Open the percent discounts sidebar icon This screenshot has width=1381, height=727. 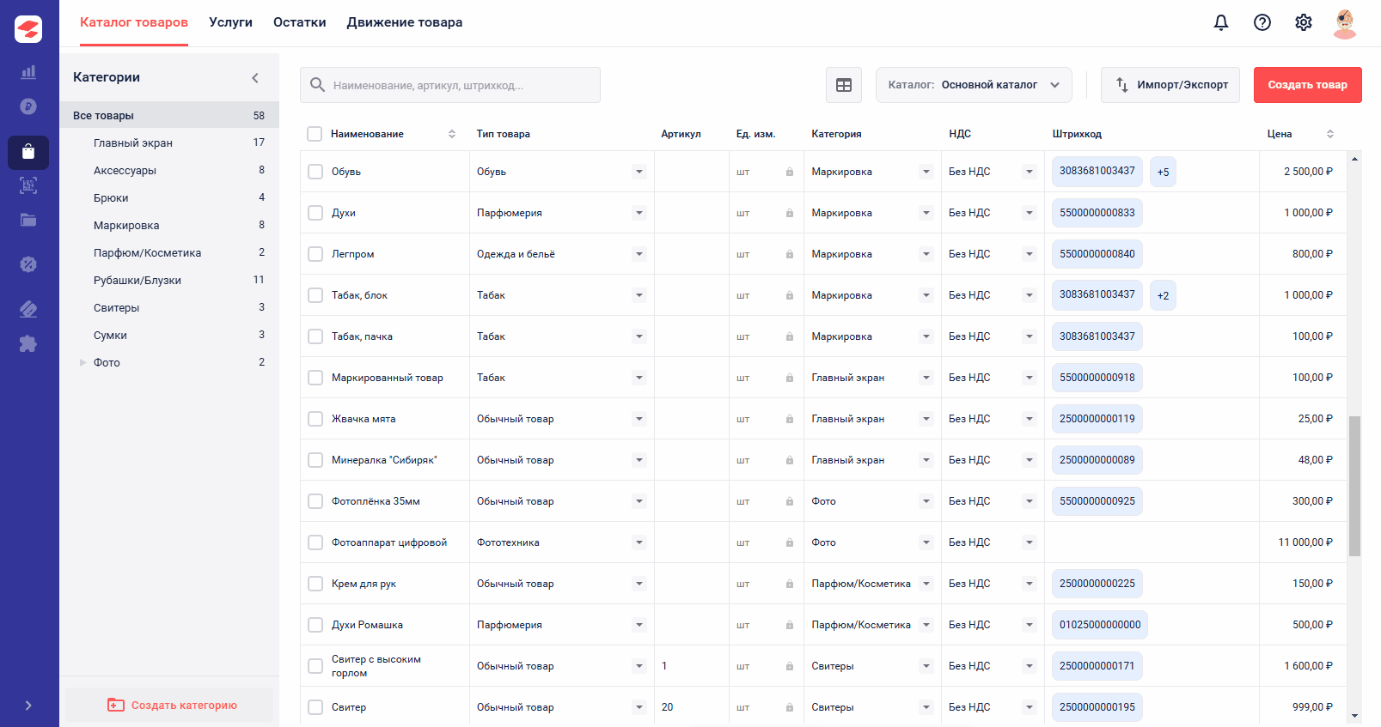pyautogui.click(x=28, y=264)
